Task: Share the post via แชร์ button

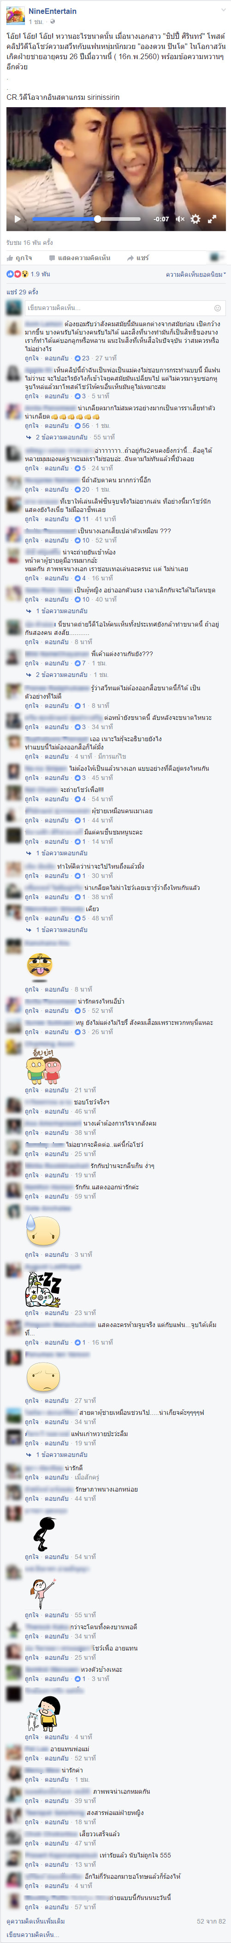Action: (138, 258)
